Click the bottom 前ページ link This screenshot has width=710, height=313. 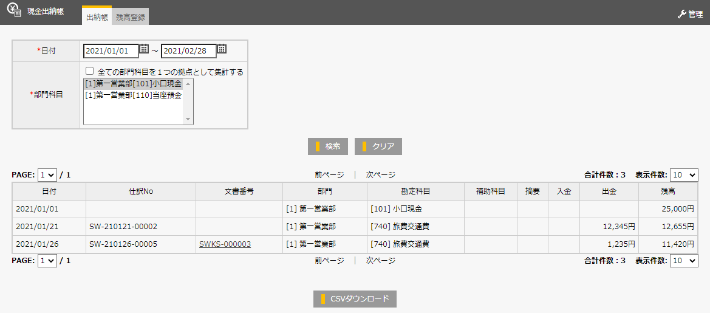coord(329,261)
